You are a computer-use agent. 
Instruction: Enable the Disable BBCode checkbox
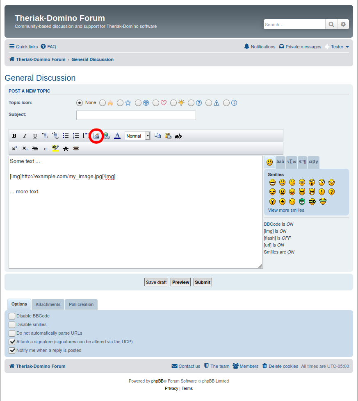click(12, 316)
